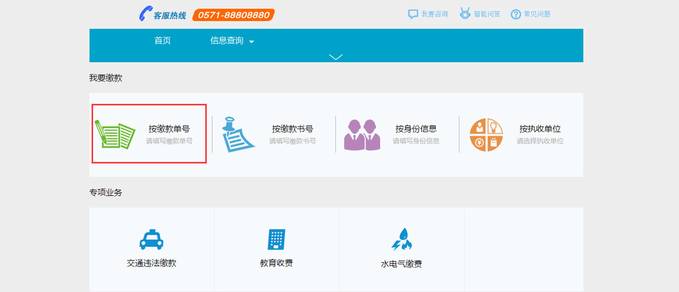This screenshot has height=292, width=679.
Task: Click the 请填写缴款单号 hint text
Action: (x=169, y=141)
